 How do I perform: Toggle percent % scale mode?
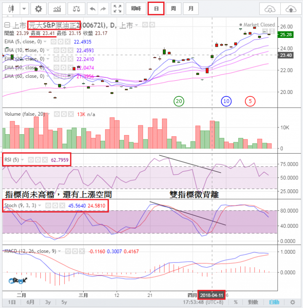click(x=236, y=302)
